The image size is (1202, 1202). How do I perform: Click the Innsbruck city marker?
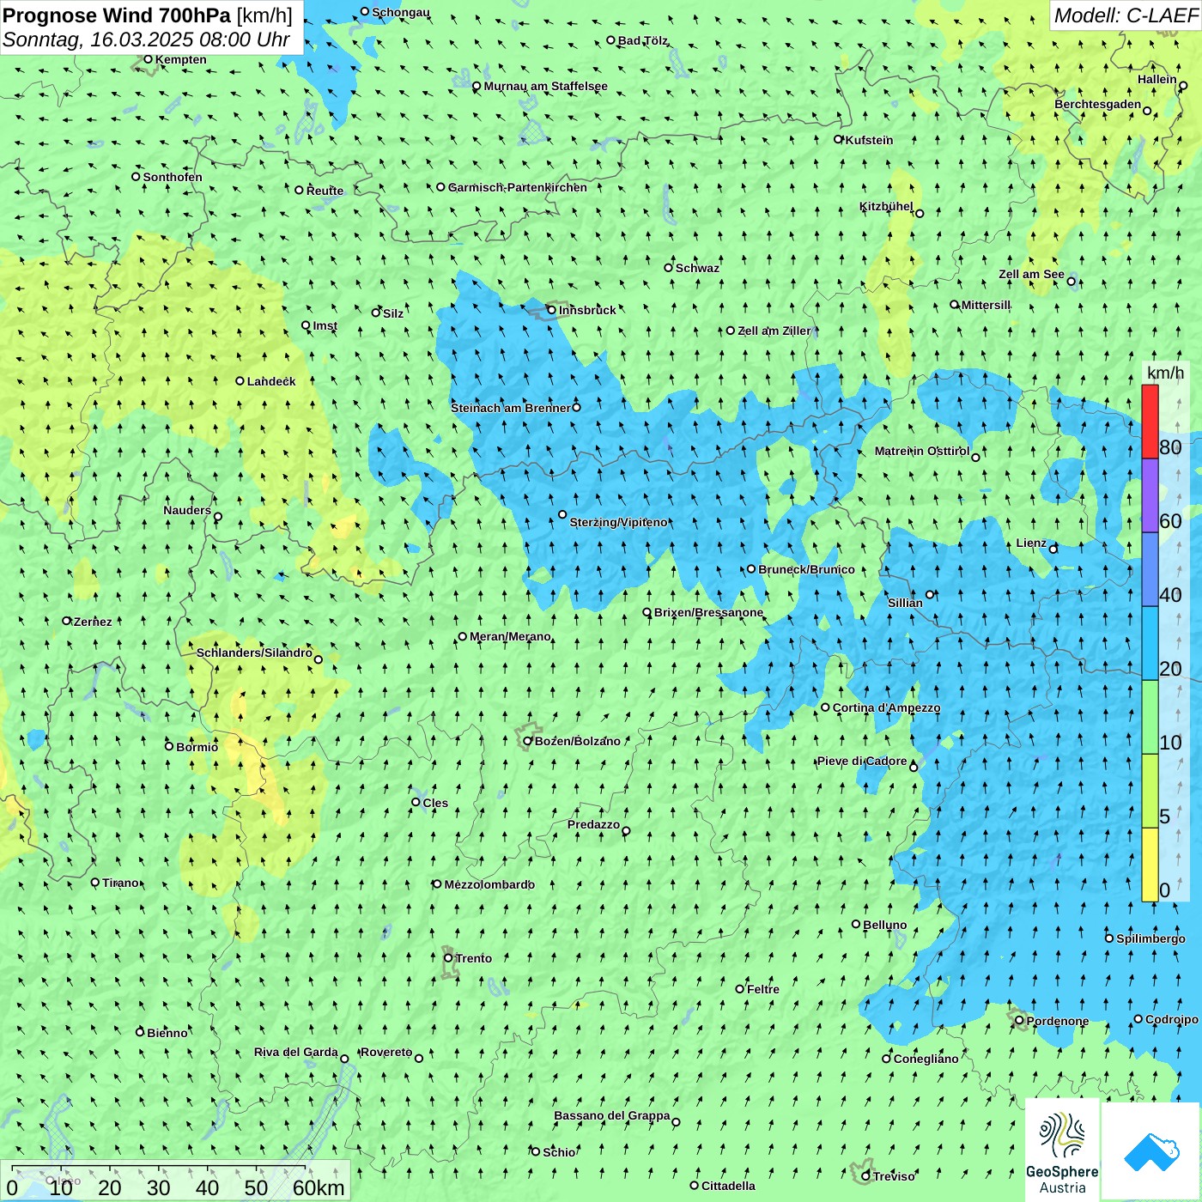[x=552, y=310]
